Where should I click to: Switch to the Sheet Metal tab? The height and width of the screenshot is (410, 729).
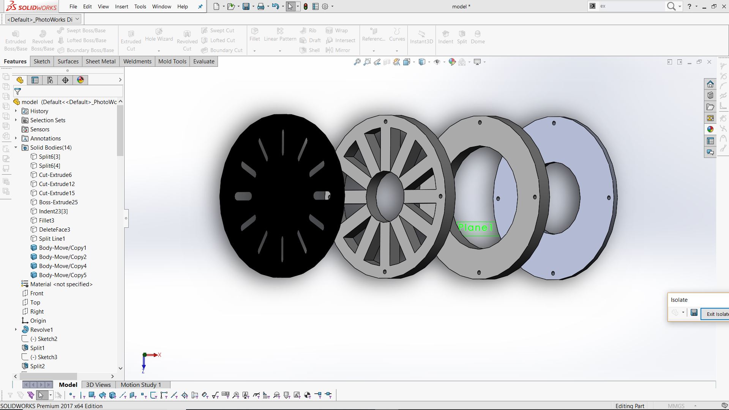(101, 61)
